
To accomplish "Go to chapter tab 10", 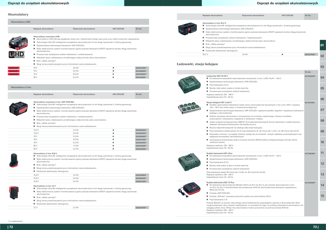I will tap(323, 142).
